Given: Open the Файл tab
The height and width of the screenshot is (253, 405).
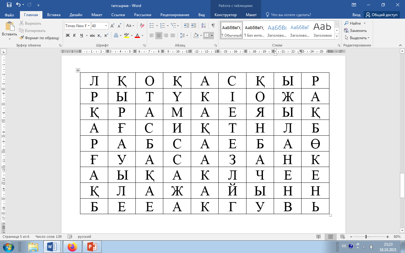Looking at the screenshot, I should 9,15.
